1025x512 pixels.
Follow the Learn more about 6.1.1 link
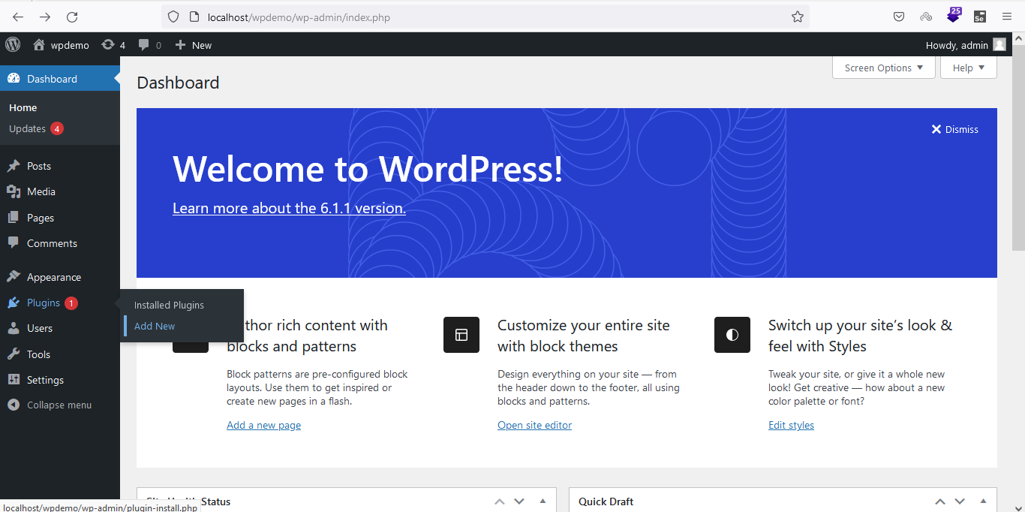[288, 208]
